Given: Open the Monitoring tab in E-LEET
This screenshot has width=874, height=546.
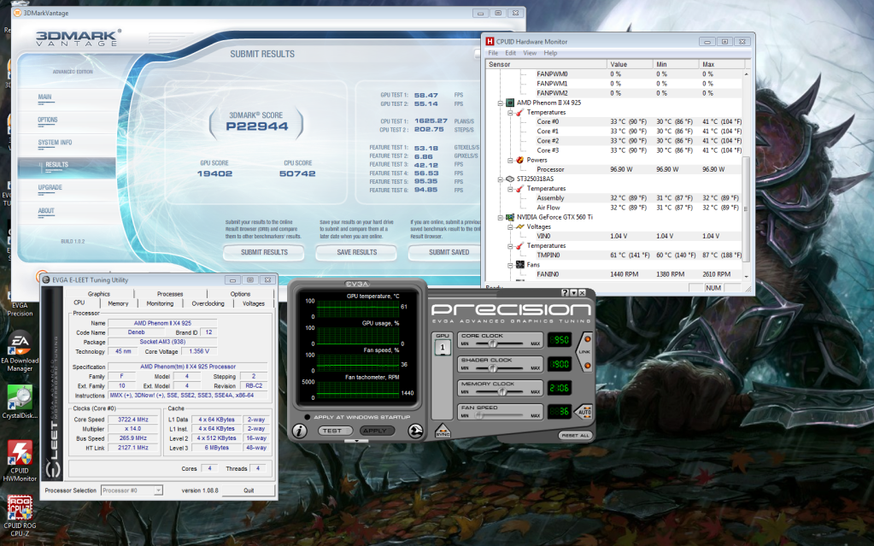Looking at the screenshot, I should tap(160, 303).
